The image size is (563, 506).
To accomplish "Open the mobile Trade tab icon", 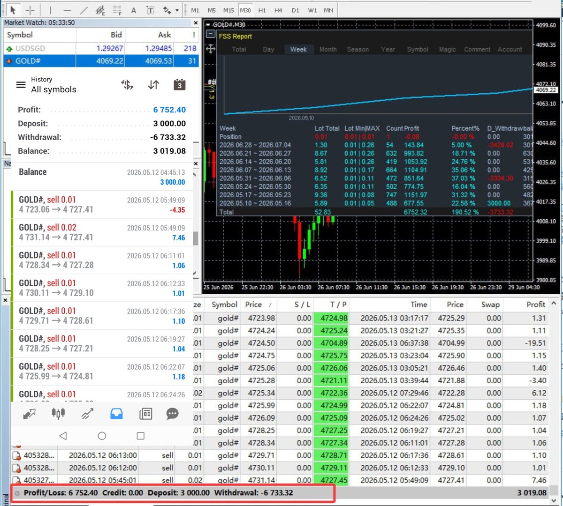I will click(87, 414).
